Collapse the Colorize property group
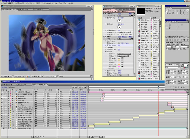Image resolution: width=190 pixels, height=139 pixels. [x=106, y=52]
